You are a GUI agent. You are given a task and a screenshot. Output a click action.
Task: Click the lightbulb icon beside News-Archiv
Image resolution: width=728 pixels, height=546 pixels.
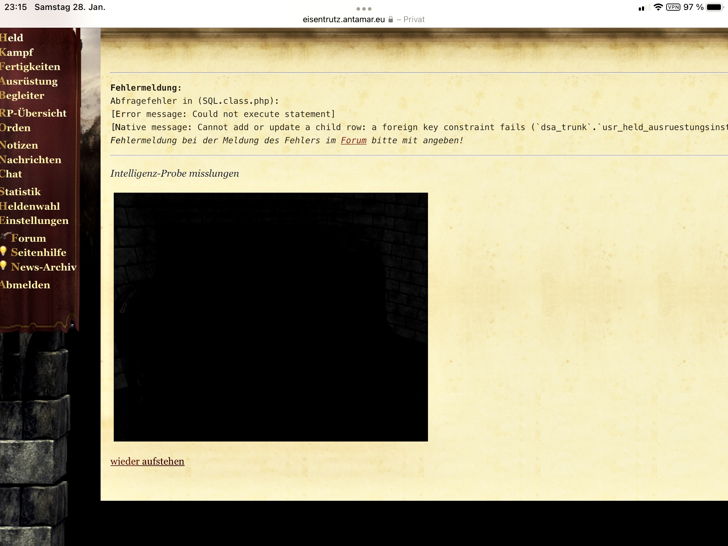point(4,266)
